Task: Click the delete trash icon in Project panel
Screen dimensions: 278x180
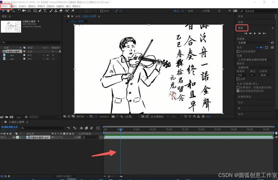Action: [26, 117]
